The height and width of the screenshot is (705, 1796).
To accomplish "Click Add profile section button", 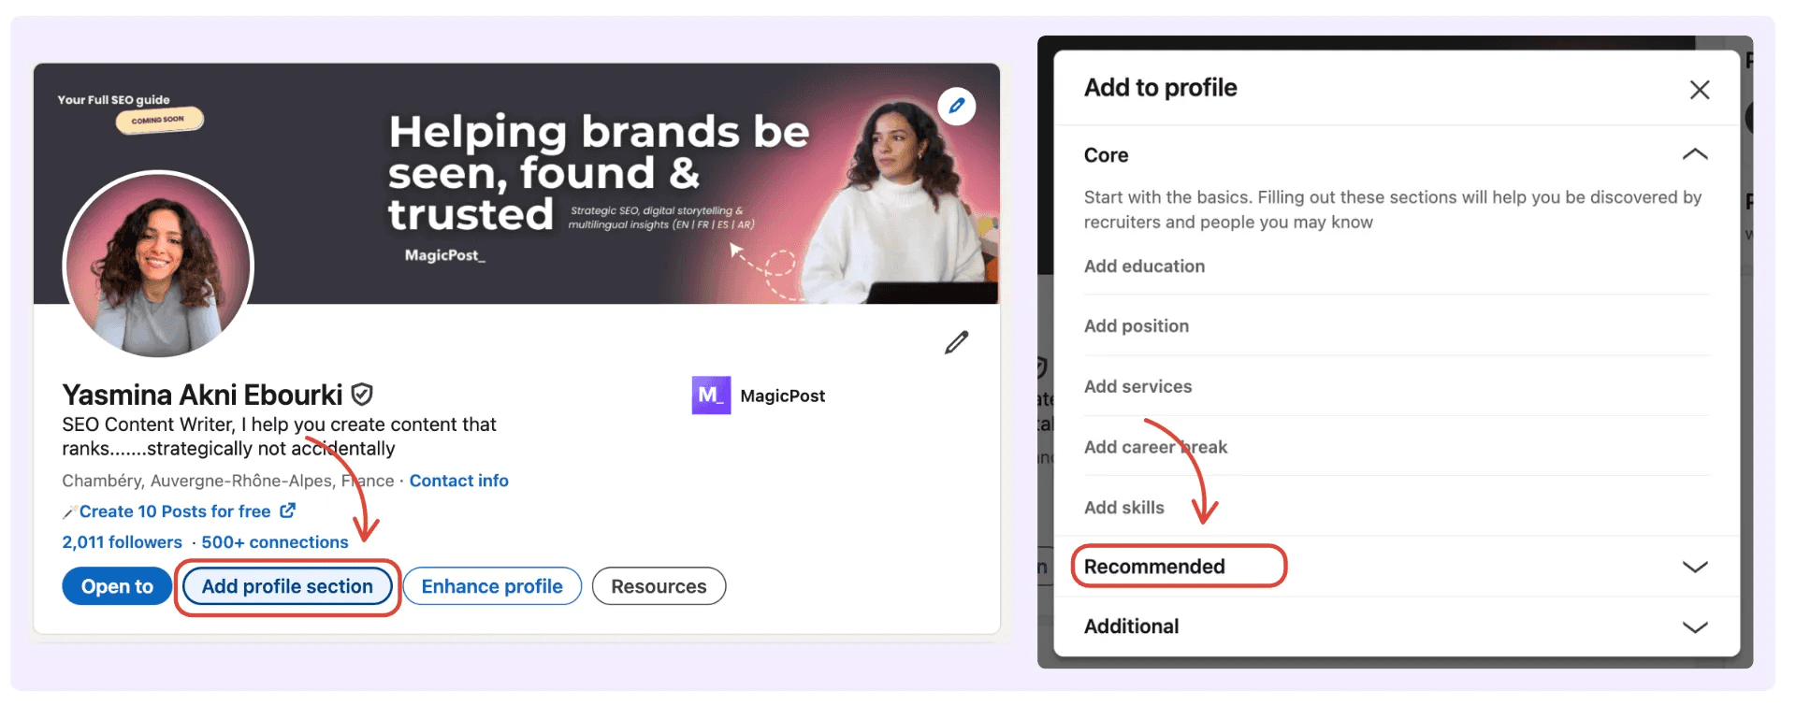I will [287, 586].
